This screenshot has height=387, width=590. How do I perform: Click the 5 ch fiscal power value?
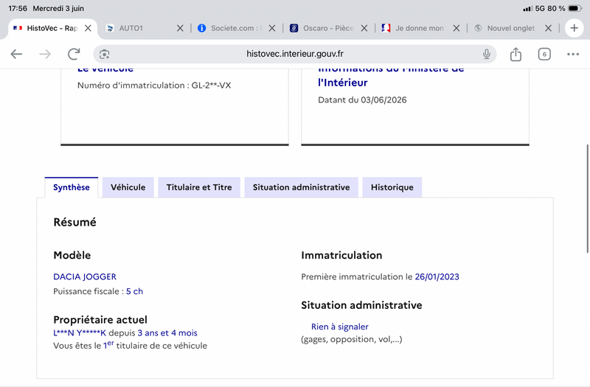coord(134,291)
